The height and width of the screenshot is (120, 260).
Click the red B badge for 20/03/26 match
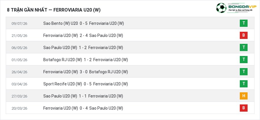[x=244, y=108]
